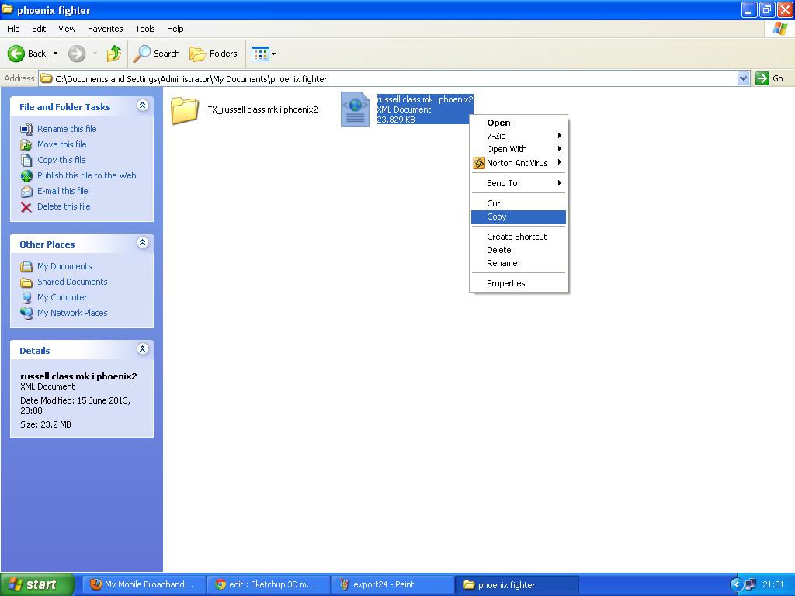Expand Send To submenu
795x596 pixels.
click(519, 183)
